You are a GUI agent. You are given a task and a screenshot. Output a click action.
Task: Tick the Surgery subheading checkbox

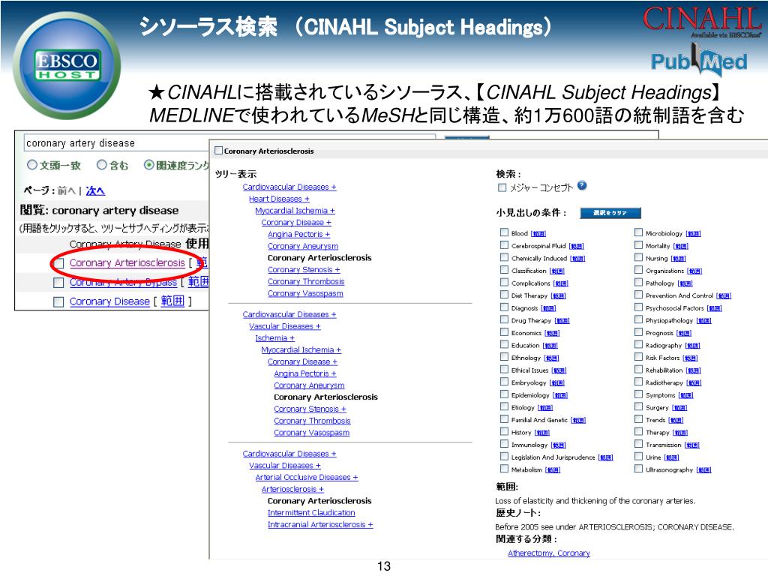[x=638, y=406]
